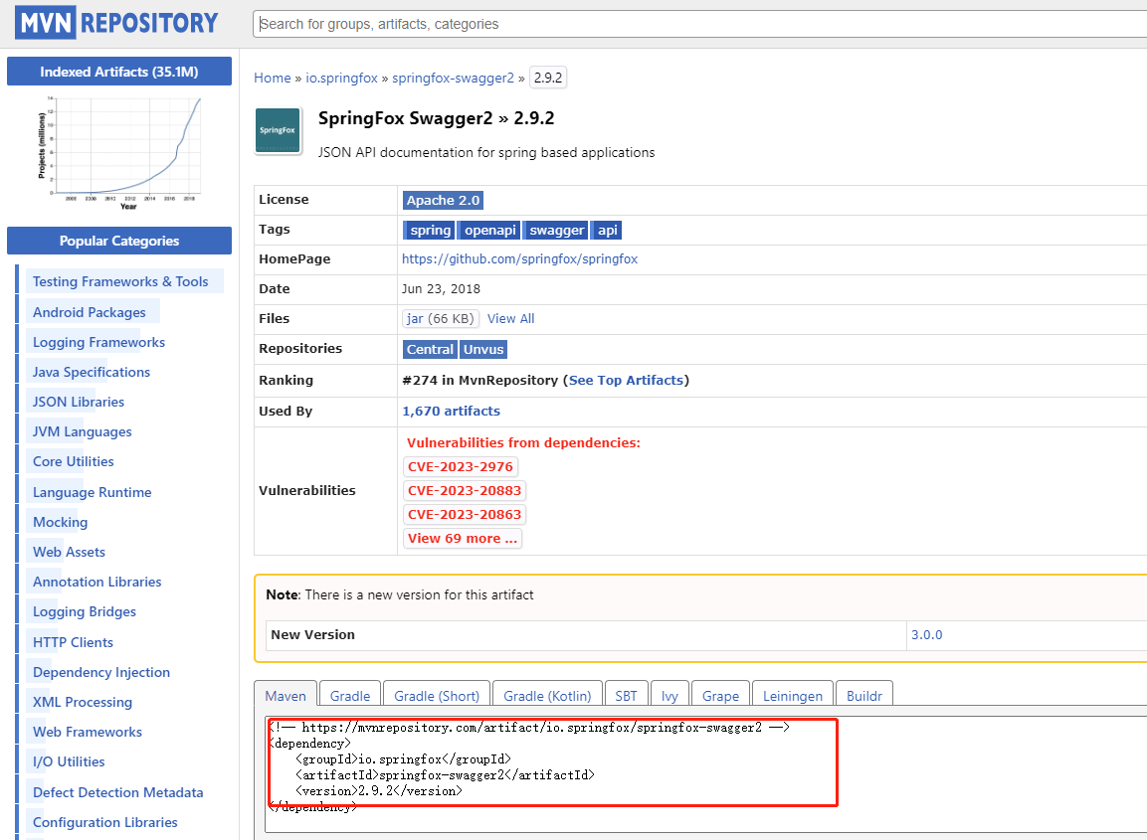
Task: Open the Central repository tag
Action: tap(430, 350)
